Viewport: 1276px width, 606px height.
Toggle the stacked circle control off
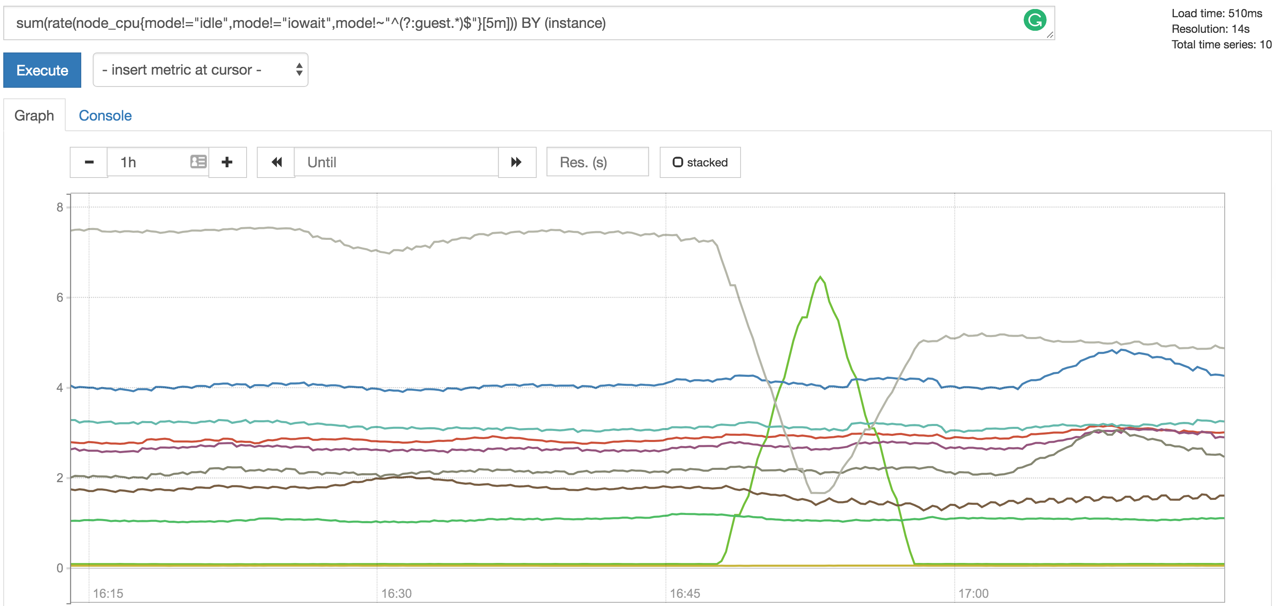click(678, 162)
